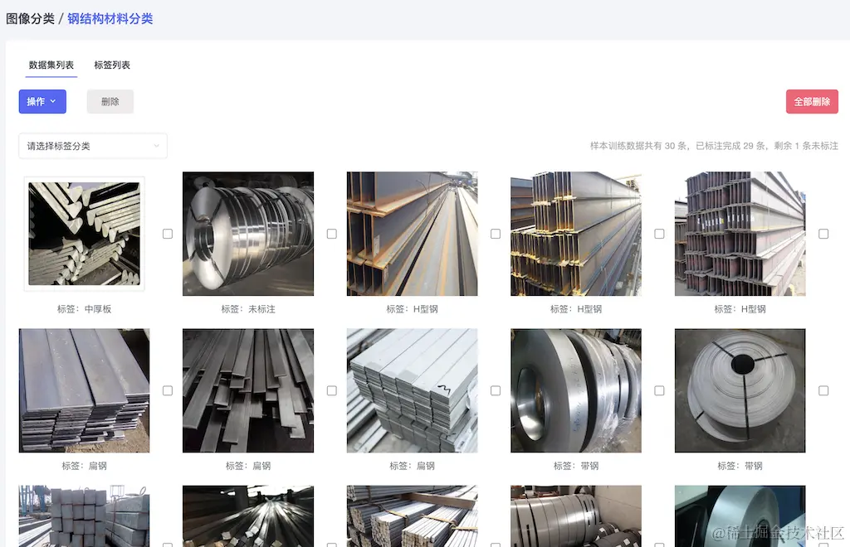Tick checkbox right of the yellow-rusted H型钢 stack image
Screen dimensions: 850x547
click(x=659, y=234)
